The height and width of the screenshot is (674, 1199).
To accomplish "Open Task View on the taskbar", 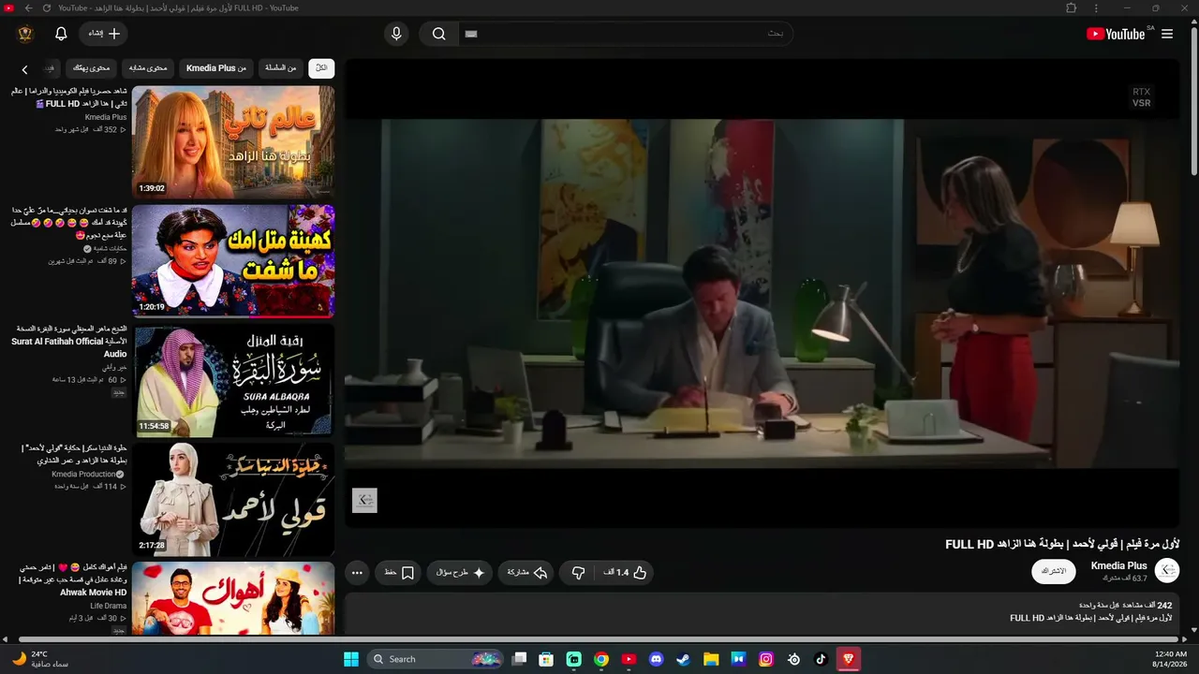I will coord(520,659).
